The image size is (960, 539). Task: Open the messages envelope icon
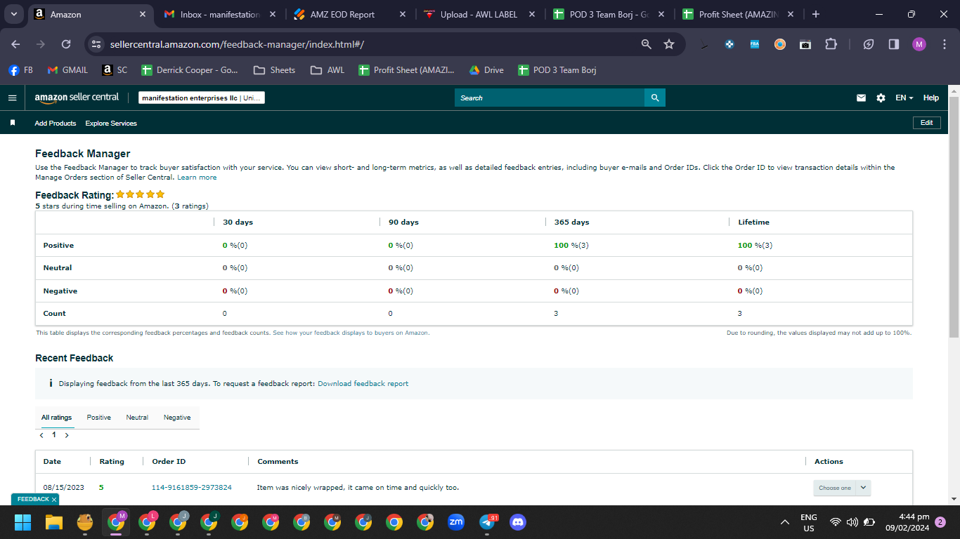(x=861, y=98)
